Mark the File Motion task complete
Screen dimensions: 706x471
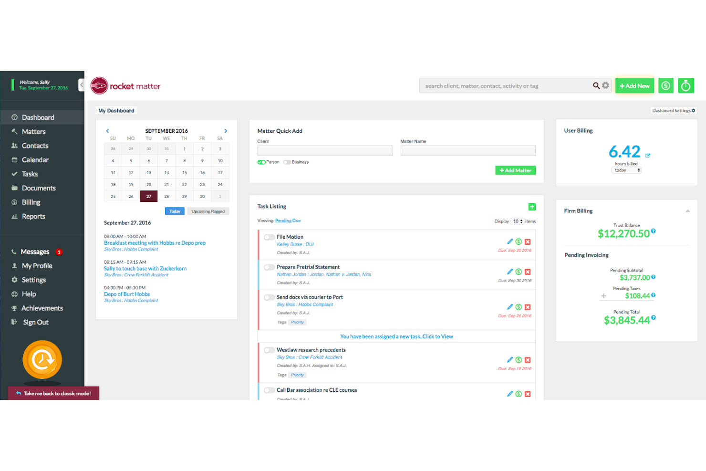click(269, 237)
